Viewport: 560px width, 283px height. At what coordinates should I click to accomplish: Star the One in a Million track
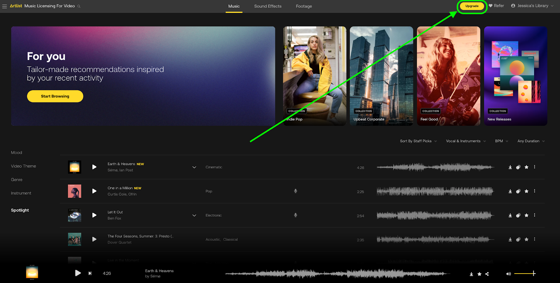coord(526,191)
